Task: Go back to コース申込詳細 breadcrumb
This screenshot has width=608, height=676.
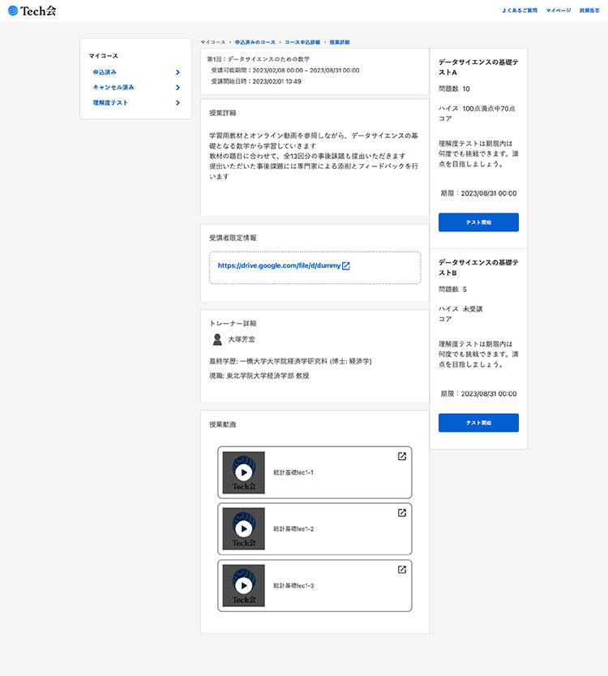Action: [x=302, y=41]
